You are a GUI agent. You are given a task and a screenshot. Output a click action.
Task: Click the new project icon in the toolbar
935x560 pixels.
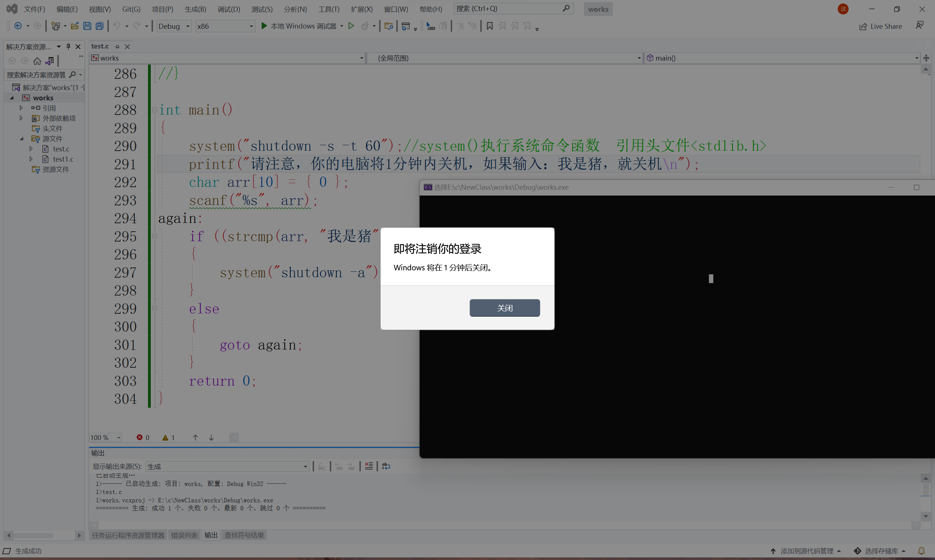(56, 26)
